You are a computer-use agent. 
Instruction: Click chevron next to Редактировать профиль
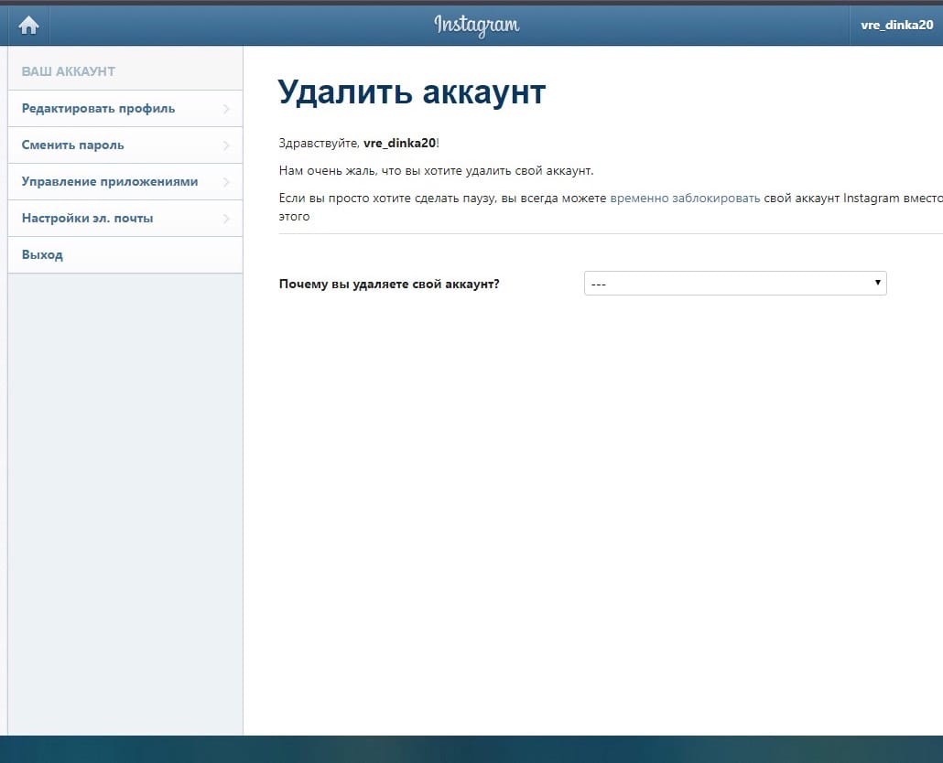226,109
